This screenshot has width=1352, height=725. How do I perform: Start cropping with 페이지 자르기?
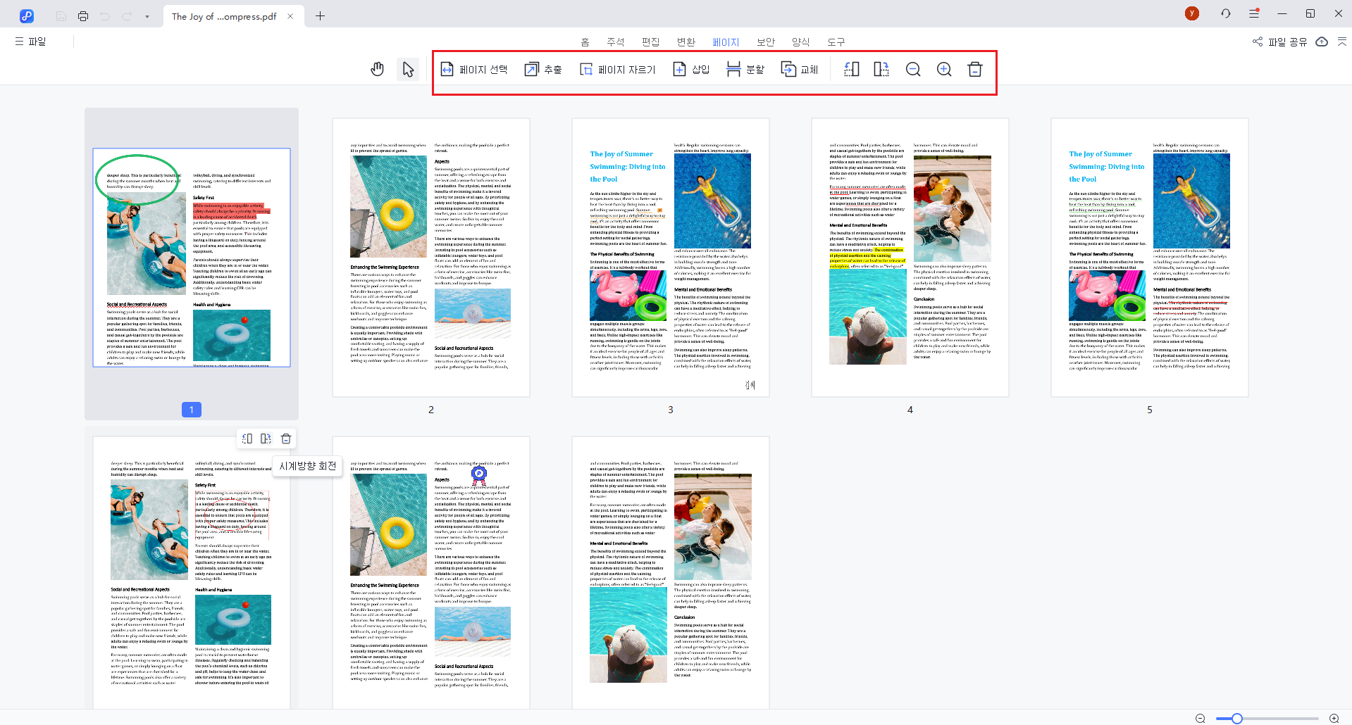(x=619, y=68)
